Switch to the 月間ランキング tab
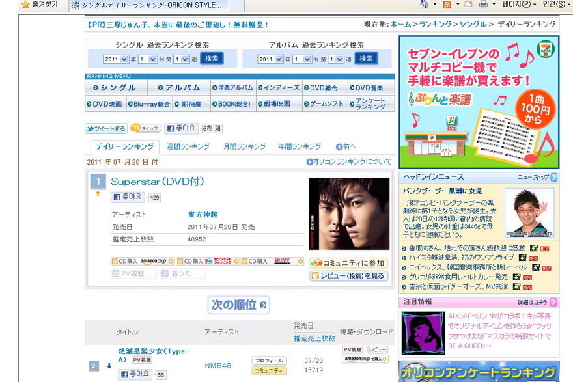This screenshot has height=382, width=573. 245,147
